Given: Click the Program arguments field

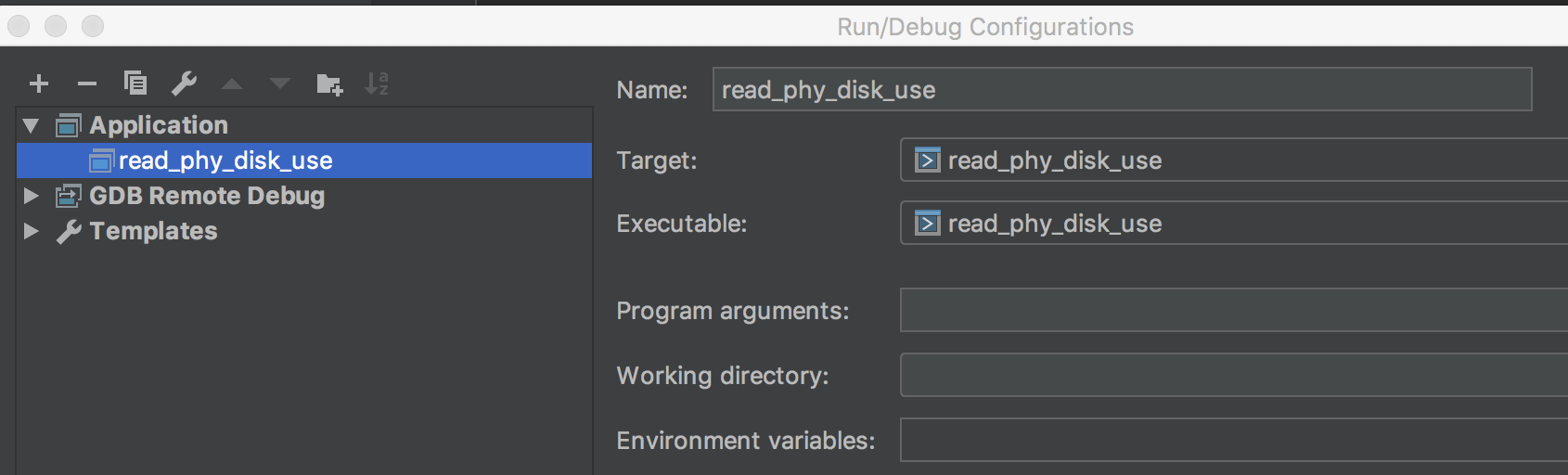Looking at the screenshot, I should click(1234, 310).
